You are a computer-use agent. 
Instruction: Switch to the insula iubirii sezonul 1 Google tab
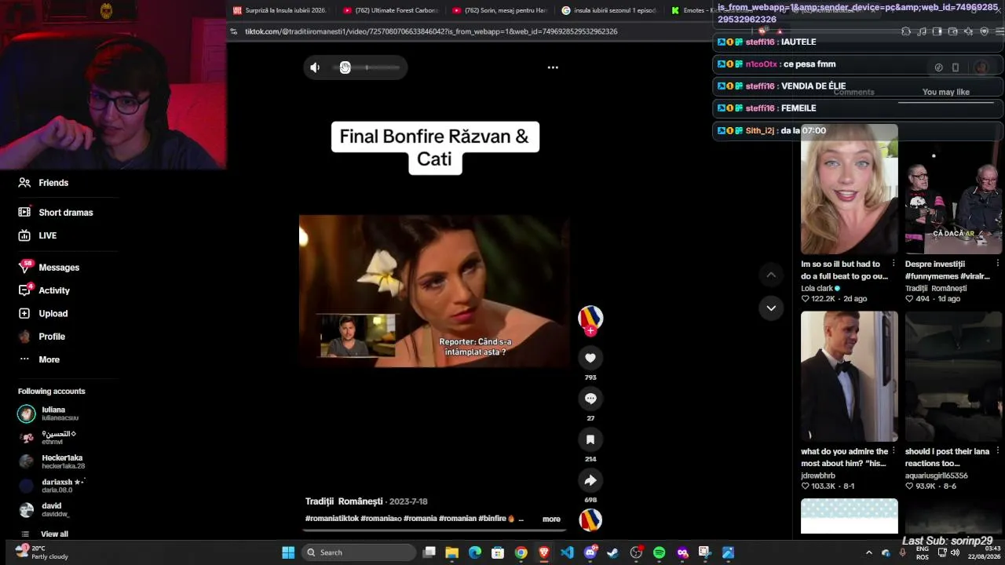tap(608, 10)
